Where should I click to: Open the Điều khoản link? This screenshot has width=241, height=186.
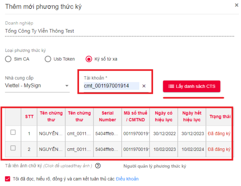click(x=127, y=179)
